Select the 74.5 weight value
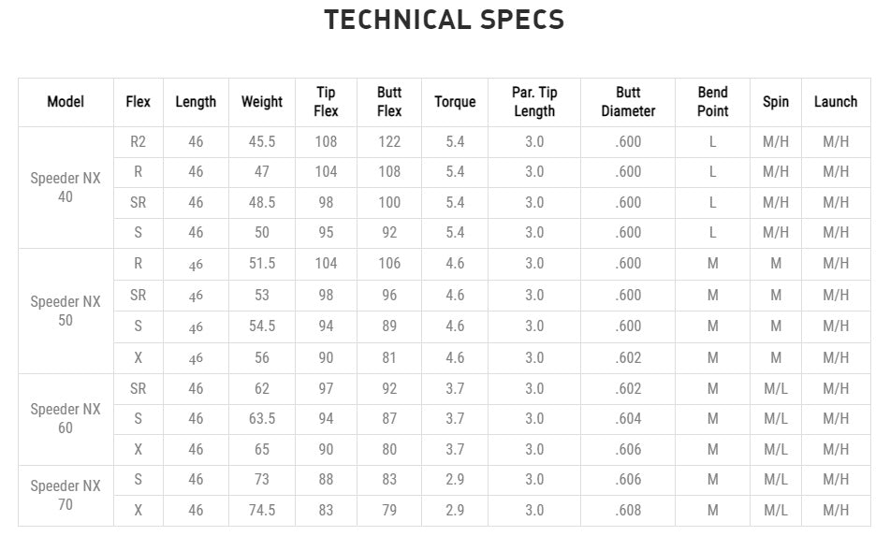 262,510
